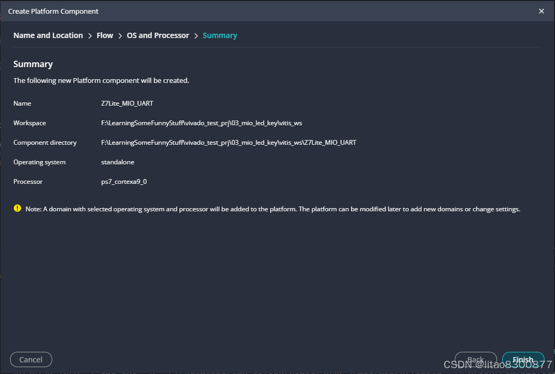Click the Processor label

click(x=28, y=182)
